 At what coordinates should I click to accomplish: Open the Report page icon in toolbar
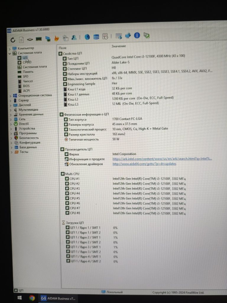[x=21, y=40]
